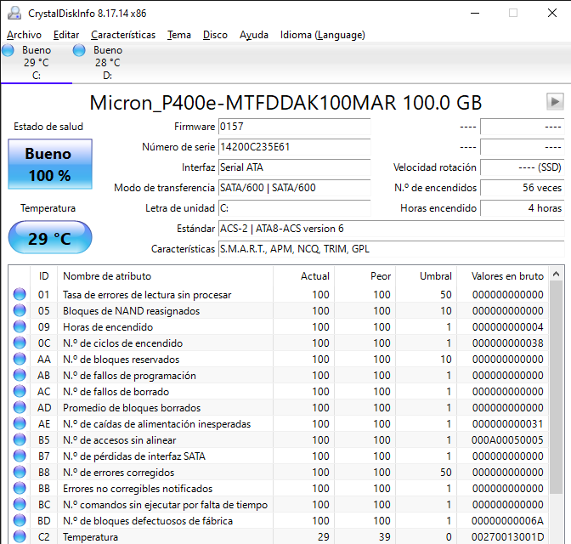This screenshot has height=544, width=571.
Task: Click status icon of attribute 05
Action: (20, 310)
